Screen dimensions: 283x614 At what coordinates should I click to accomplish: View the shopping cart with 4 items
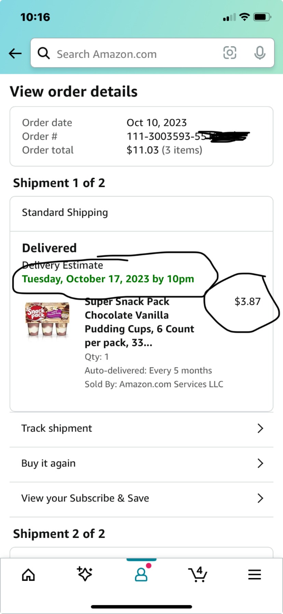[x=198, y=575]
